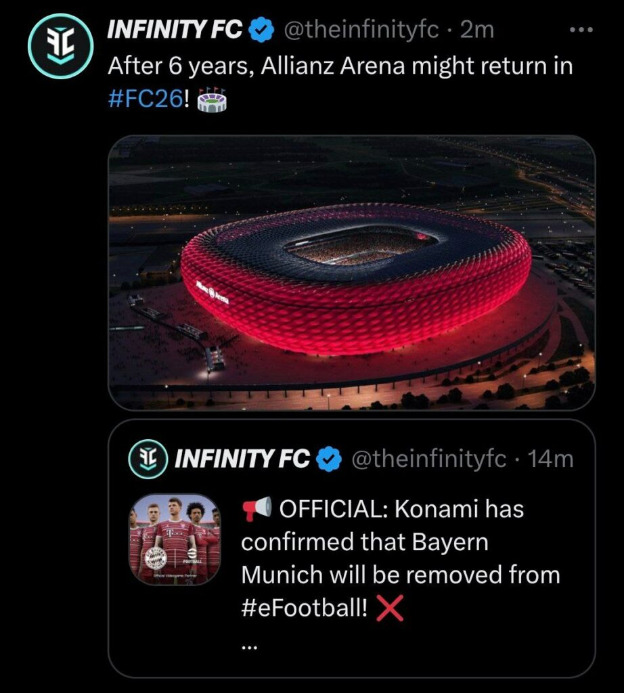This screenshot has width=624, height=693.
Task: Open the @theinfinityfc handle on main tweet
Action: coord(361,30)
